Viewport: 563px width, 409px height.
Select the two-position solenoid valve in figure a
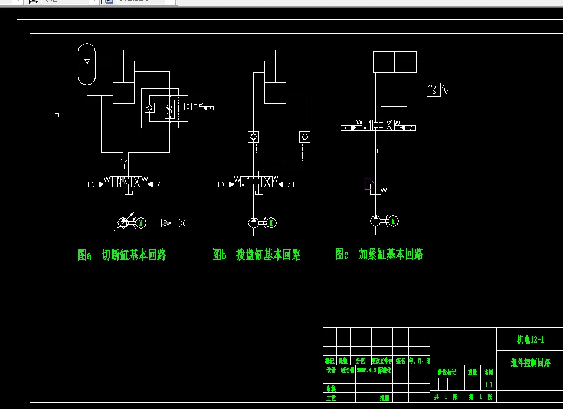(x=198, y=107)
